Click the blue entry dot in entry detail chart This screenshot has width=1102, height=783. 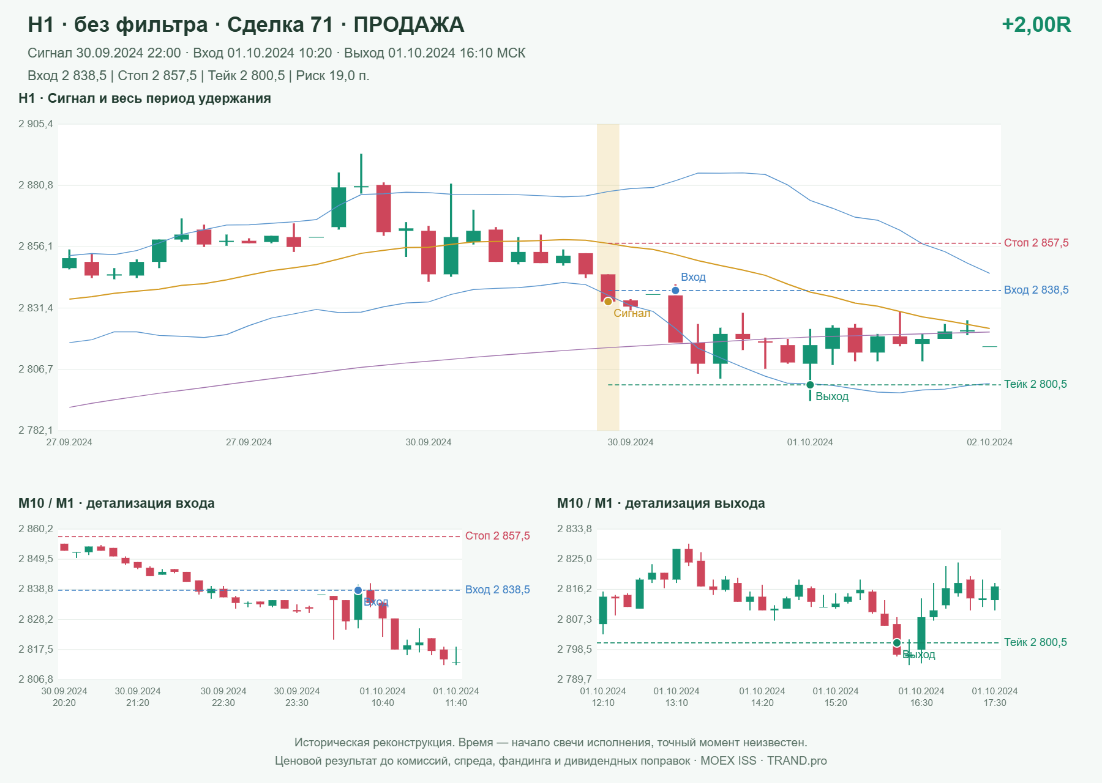[358, 590]
